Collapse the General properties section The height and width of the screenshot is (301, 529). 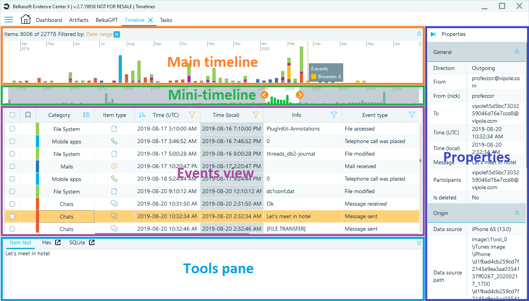coord(517,52)
